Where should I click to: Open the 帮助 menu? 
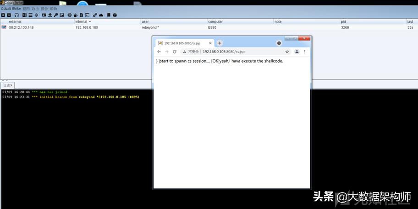click(53, 9)
